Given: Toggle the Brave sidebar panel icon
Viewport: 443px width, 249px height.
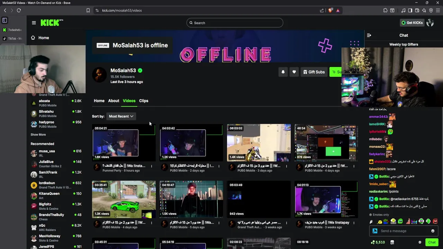Looking at the screenshot, I should [x=410, y=10].
